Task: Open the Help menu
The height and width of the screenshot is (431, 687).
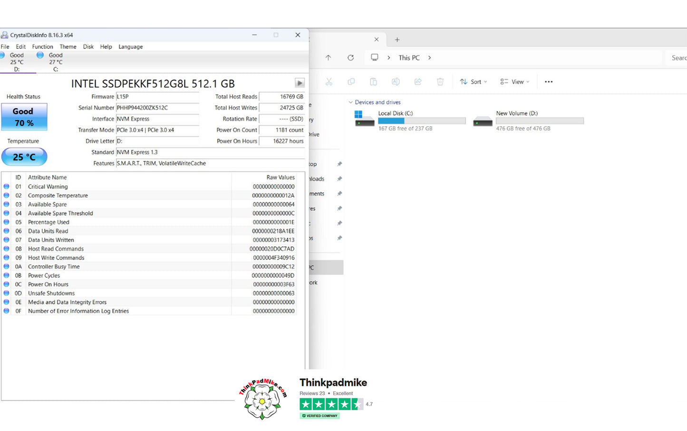Action: pos(106,47)
